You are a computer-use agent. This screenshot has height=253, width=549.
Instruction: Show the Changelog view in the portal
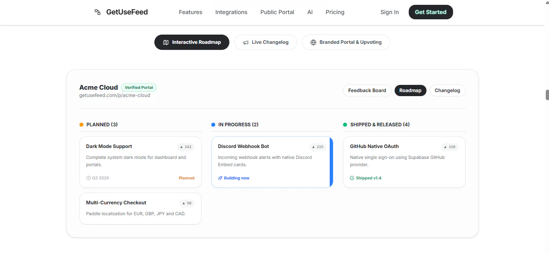[x=447, y=91]
